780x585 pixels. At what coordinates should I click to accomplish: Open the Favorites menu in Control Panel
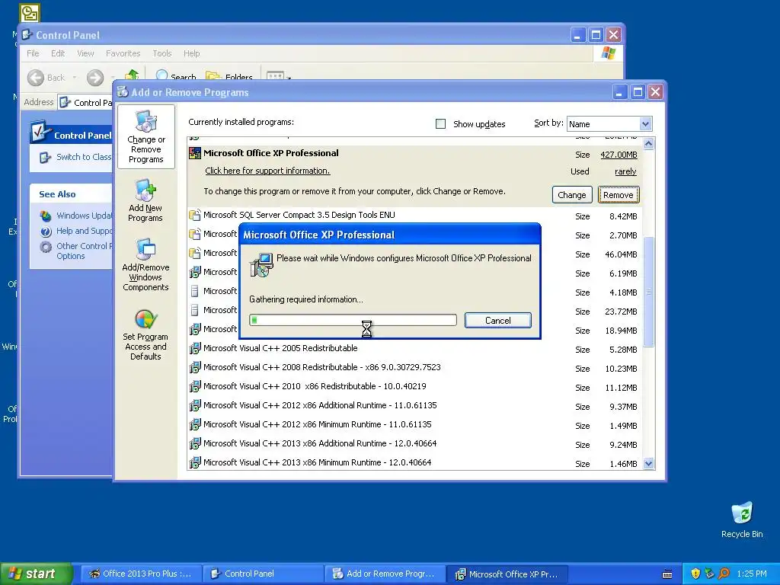[x=123, y=53]
